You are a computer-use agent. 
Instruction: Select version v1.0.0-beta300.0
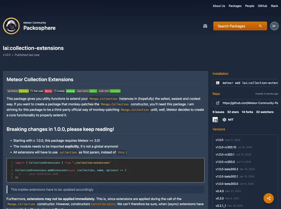[234, 184]
